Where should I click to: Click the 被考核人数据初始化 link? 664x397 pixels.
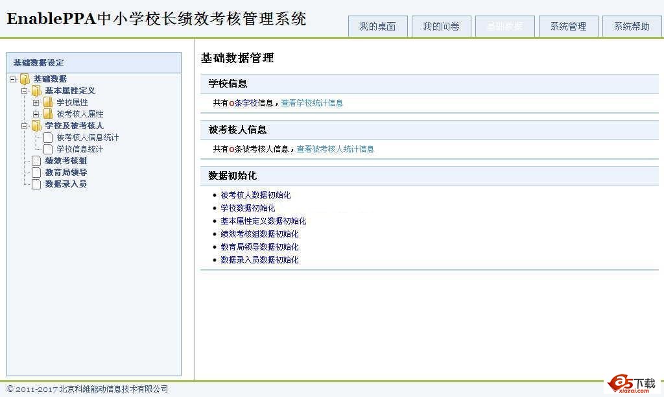point(254,195)
